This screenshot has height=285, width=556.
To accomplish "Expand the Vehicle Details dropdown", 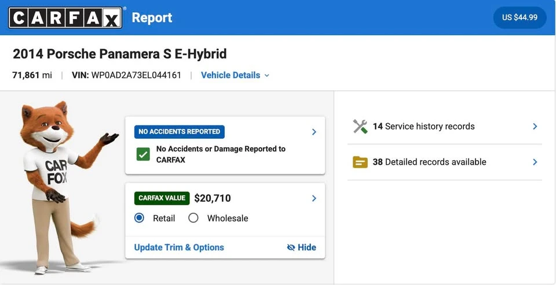I will 235,75.
